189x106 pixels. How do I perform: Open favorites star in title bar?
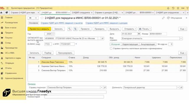(x=178, y=8)
